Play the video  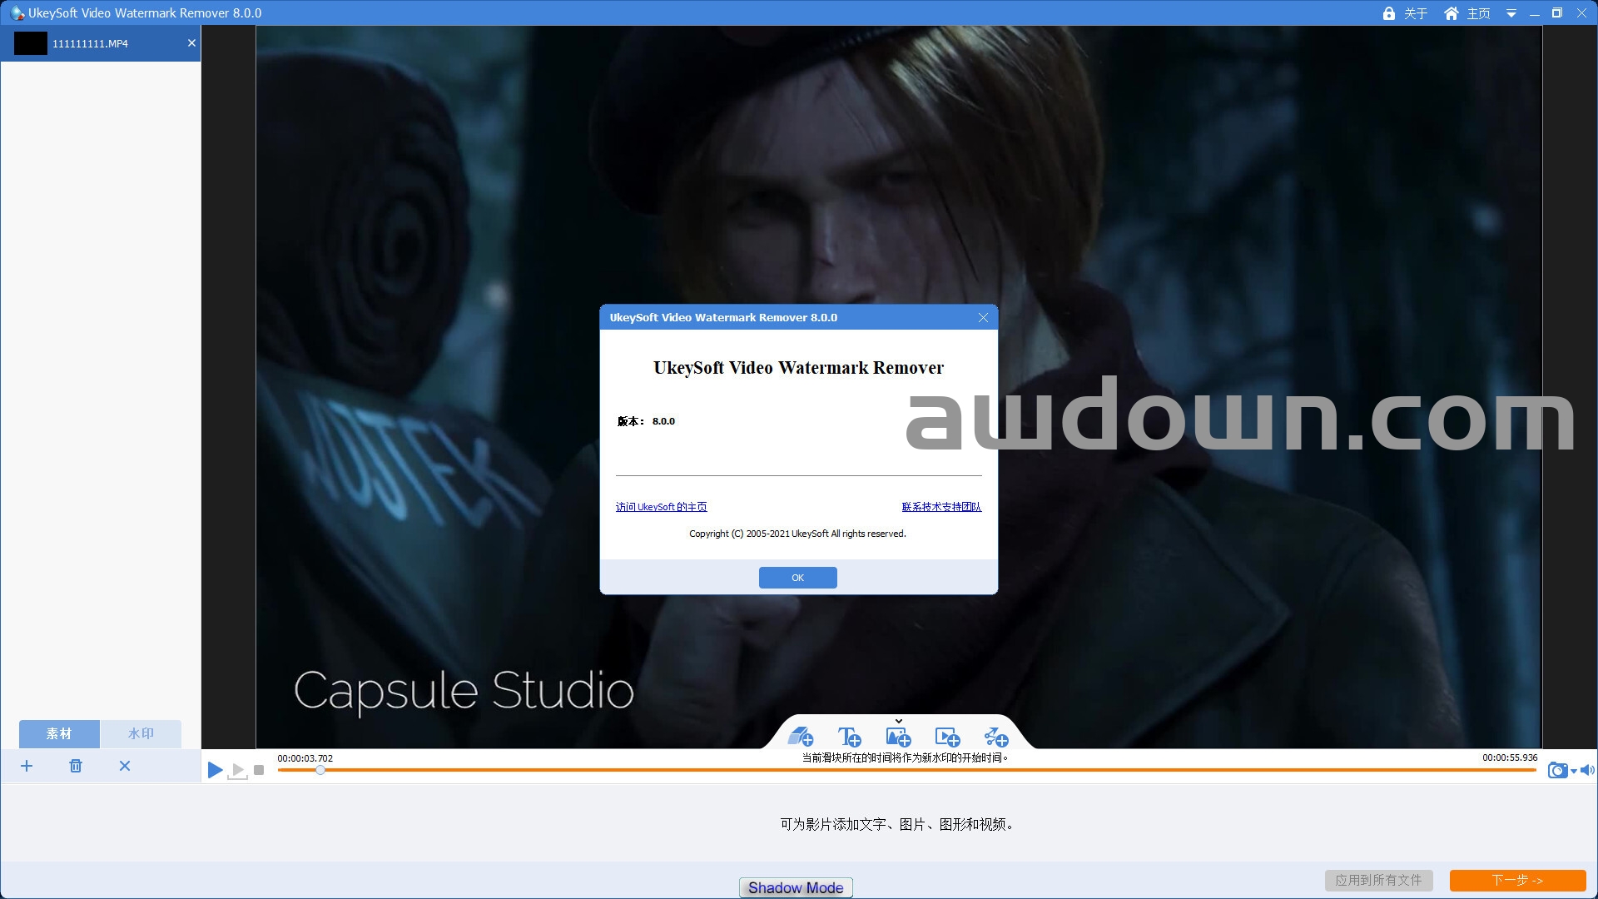coord(215,771)
